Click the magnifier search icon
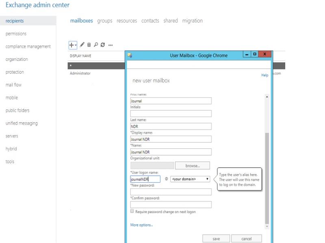The image size is (325, 243). pyautogui.click(x=96, y=45)
